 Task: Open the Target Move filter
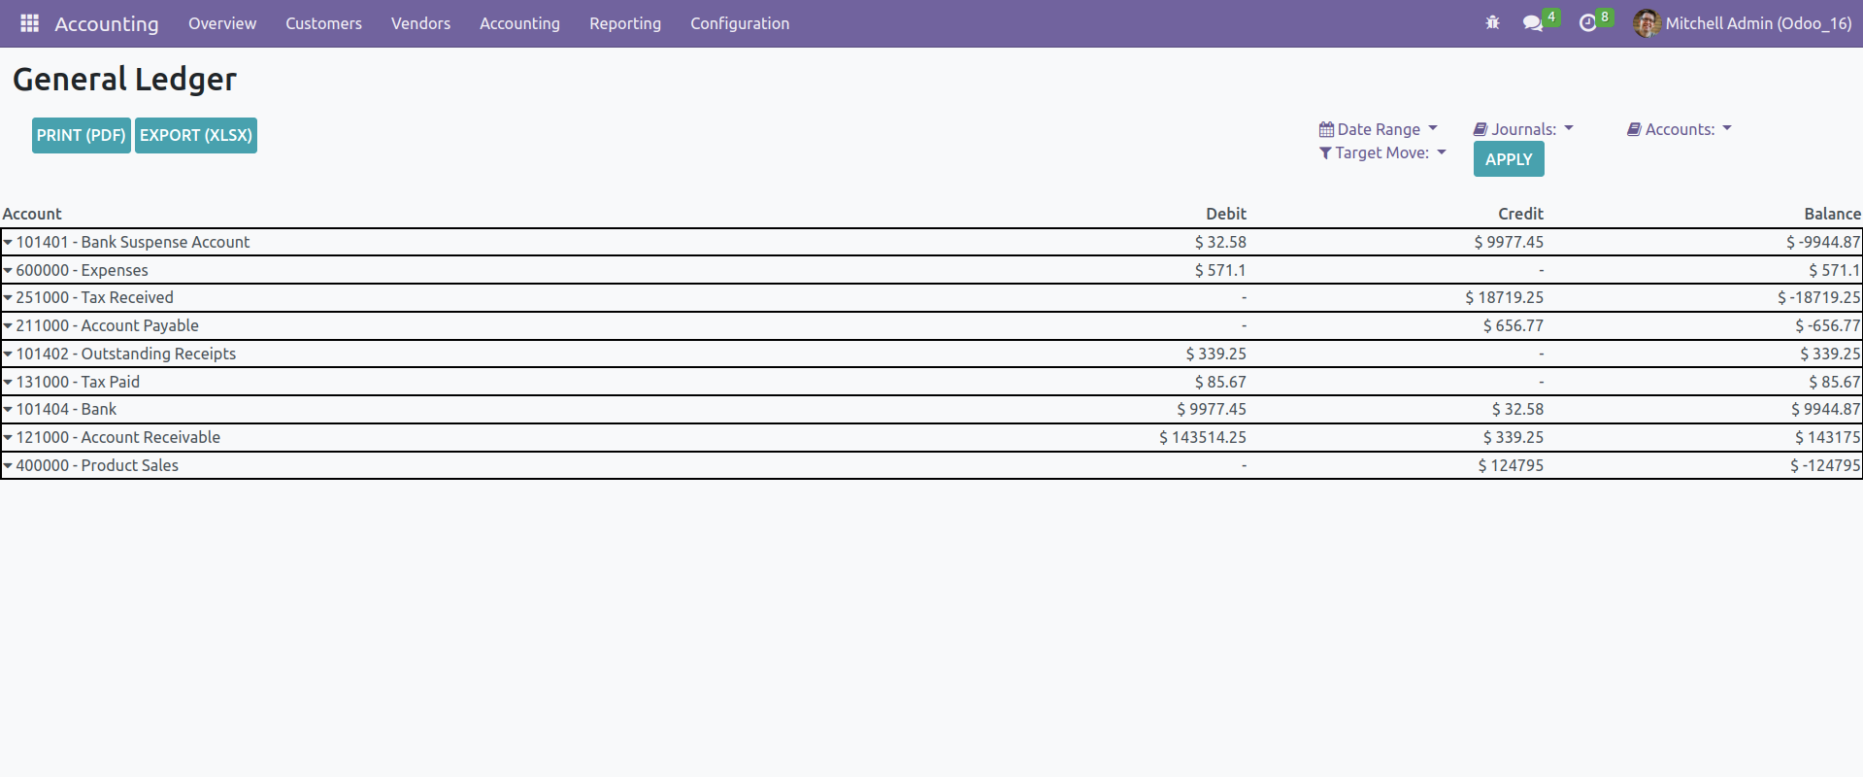coord(1382,152)
